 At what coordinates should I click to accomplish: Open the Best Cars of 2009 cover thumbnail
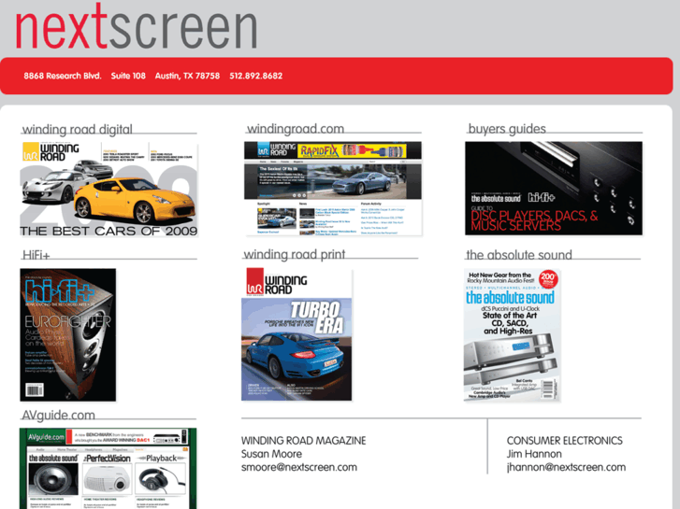109,189
